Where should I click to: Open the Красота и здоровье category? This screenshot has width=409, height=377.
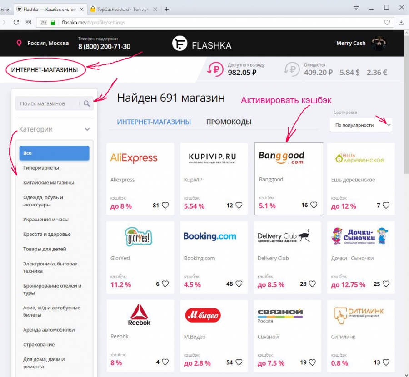tap(47, 234)
